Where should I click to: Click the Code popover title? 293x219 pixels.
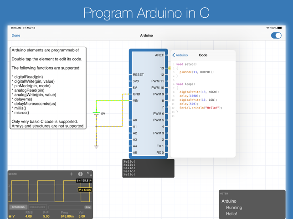coord(203,55)
